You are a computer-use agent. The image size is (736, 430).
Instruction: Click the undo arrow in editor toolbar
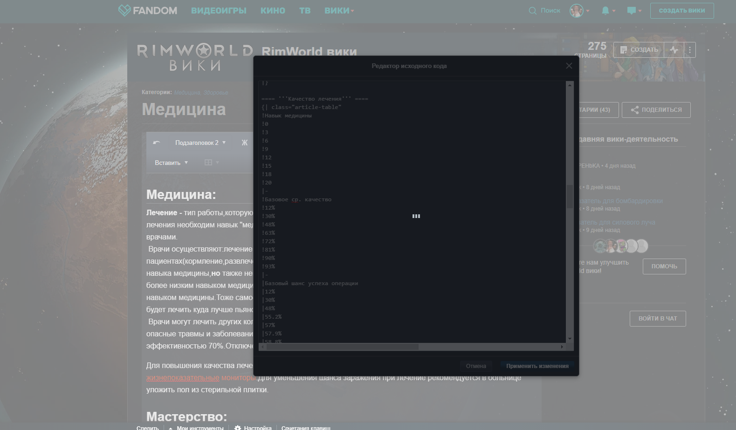pyautogui.click(x=157, y=143)
